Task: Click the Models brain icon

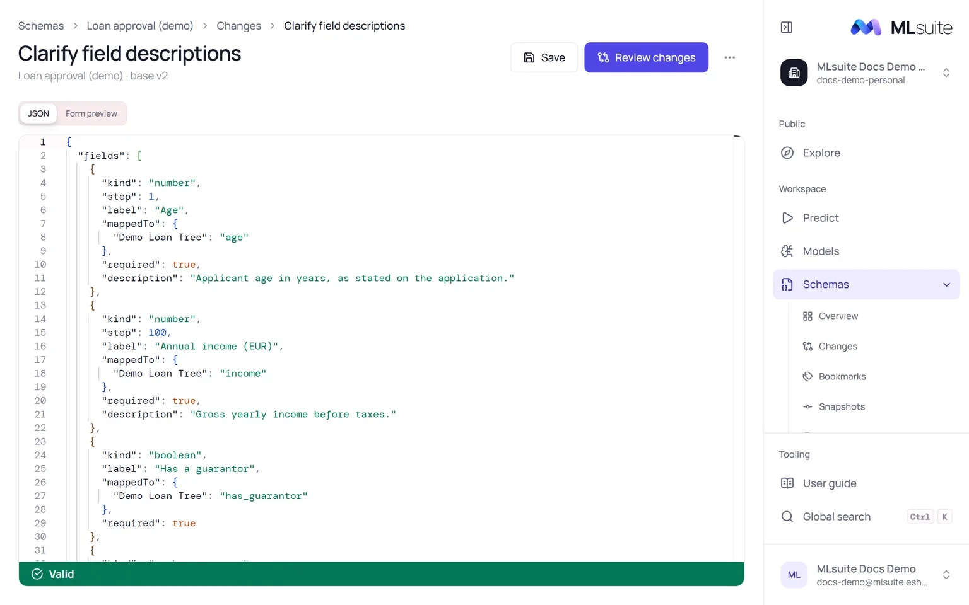Action: coord(787,251)
